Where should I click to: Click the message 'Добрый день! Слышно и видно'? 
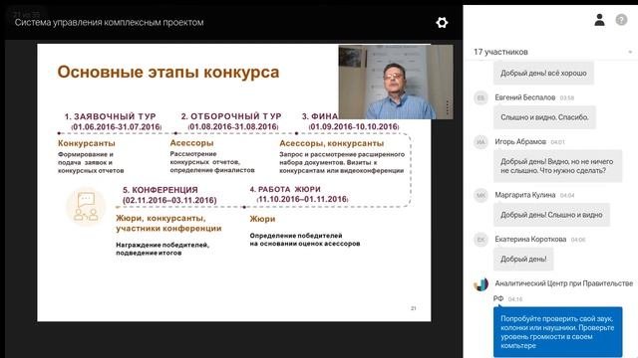point(551,215)
